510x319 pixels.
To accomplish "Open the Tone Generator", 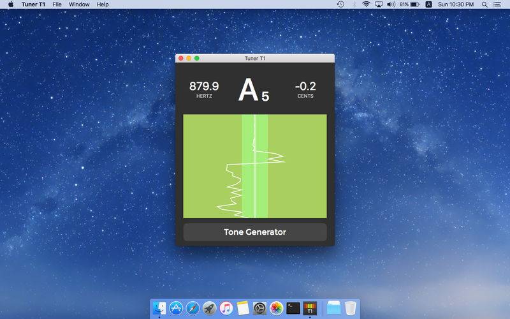I will [255, 232].
